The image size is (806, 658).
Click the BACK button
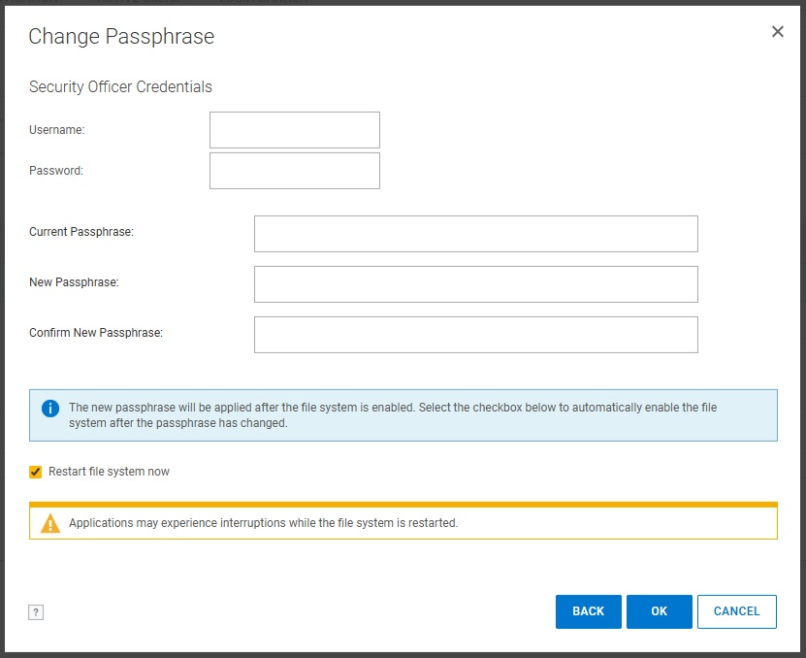click(x=588, y=611)
